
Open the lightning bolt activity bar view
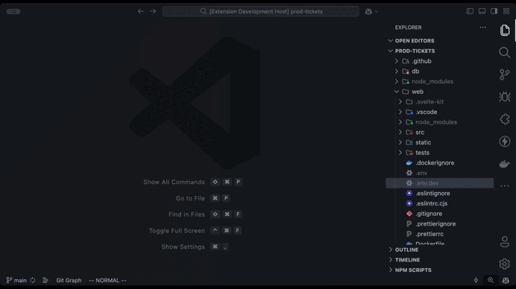pyautogui.click(x=505, y=142)
